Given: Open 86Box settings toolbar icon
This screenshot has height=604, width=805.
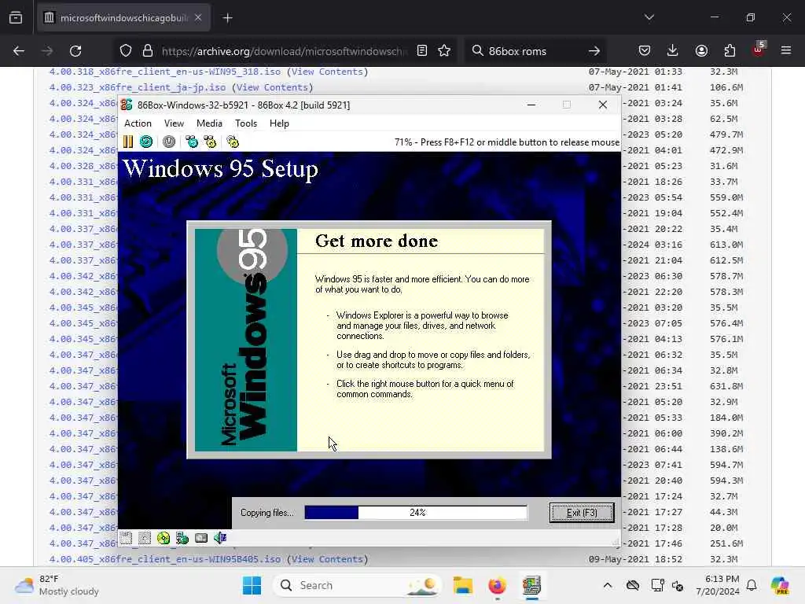Looking at the screenshot, I should click(x=233, y=142).
